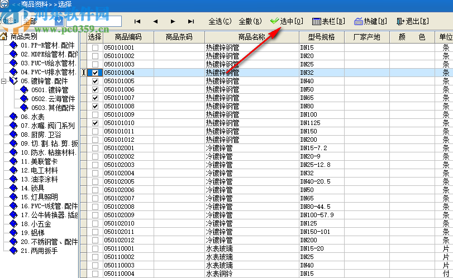Click diamond icon of 02.HDPE给管材
Image resolution: width=453 pixels, height=278 pixels.
(x=13, y=54)
